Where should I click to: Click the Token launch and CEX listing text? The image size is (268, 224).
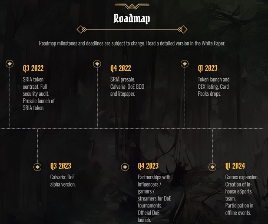coord(214,87)
